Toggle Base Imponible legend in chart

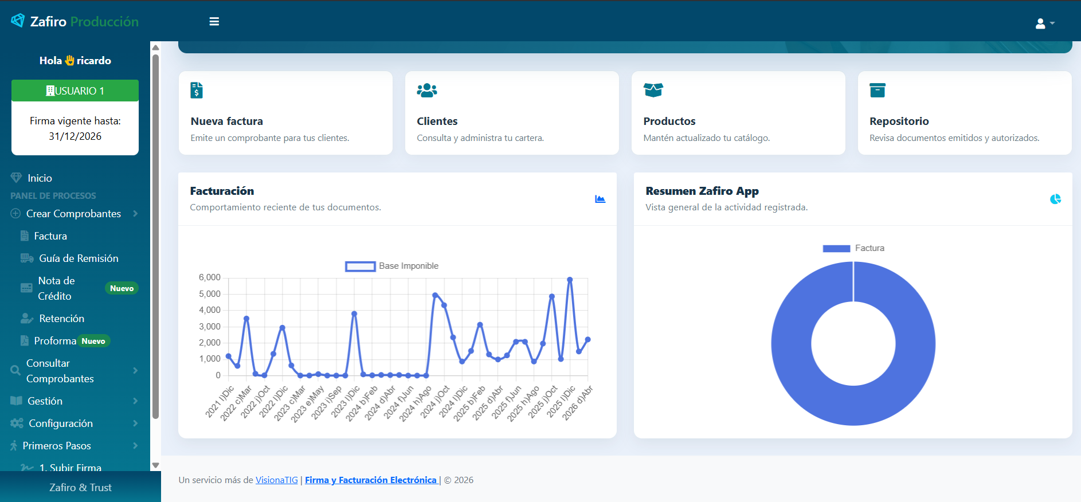[x=392, y=266]
